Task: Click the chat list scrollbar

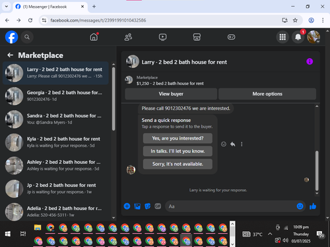Action: pos(114,99)
